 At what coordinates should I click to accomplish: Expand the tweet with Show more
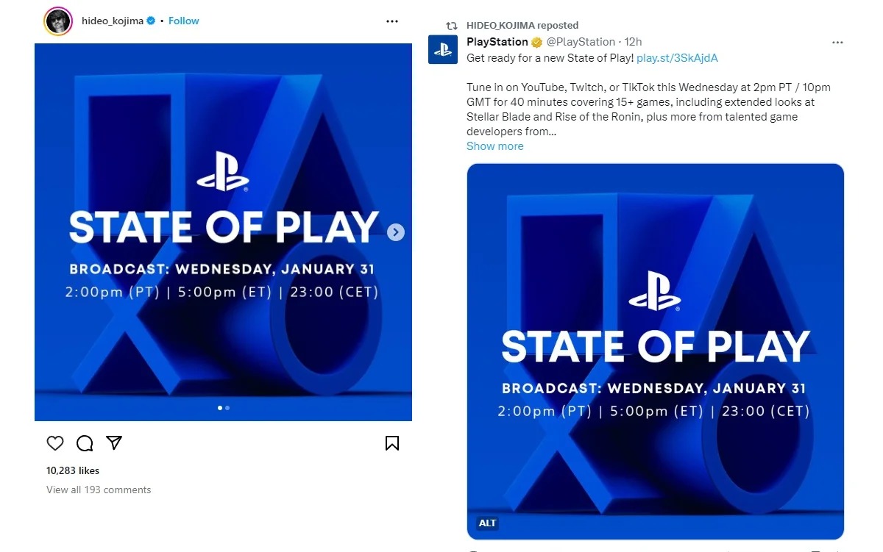(494, 146)
